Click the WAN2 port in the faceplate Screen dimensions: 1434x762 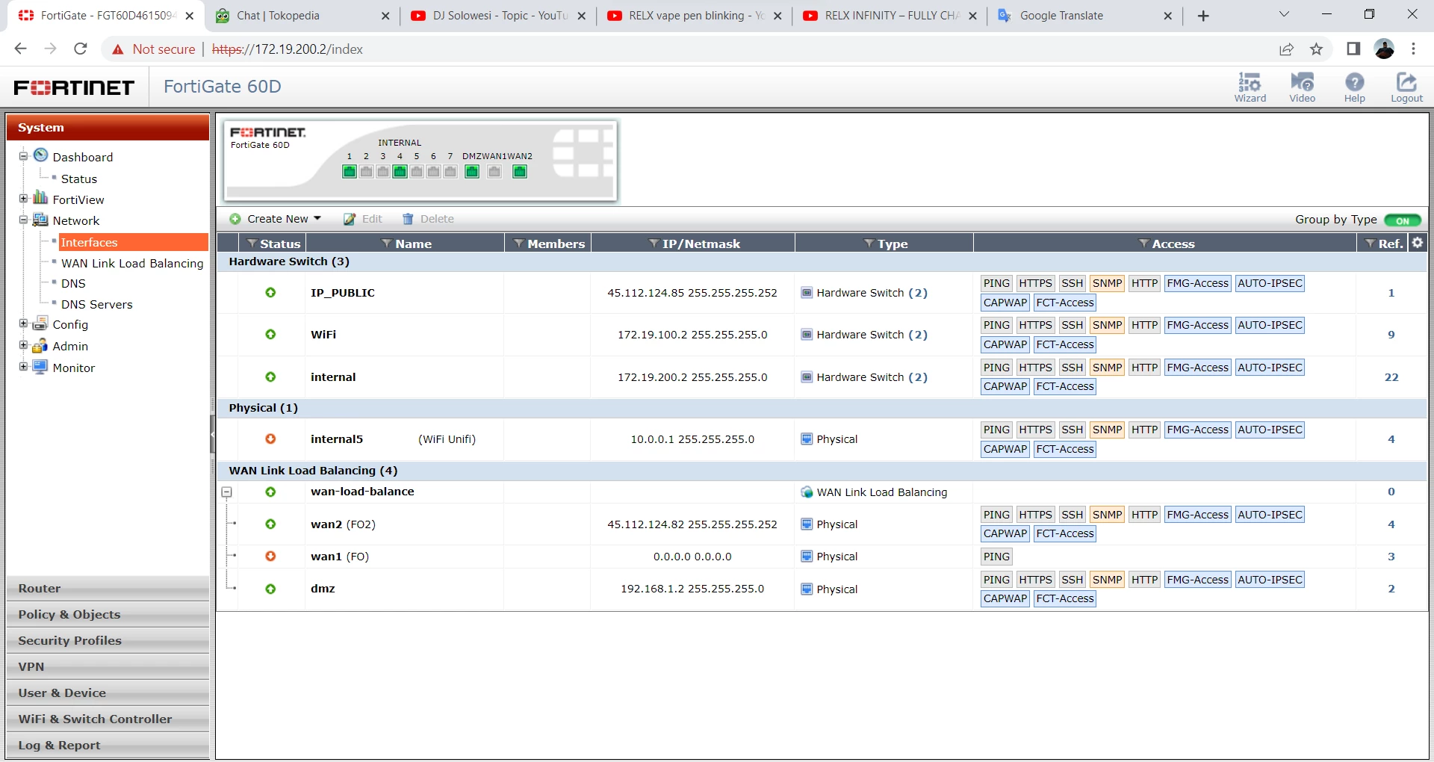coord(520,172)
